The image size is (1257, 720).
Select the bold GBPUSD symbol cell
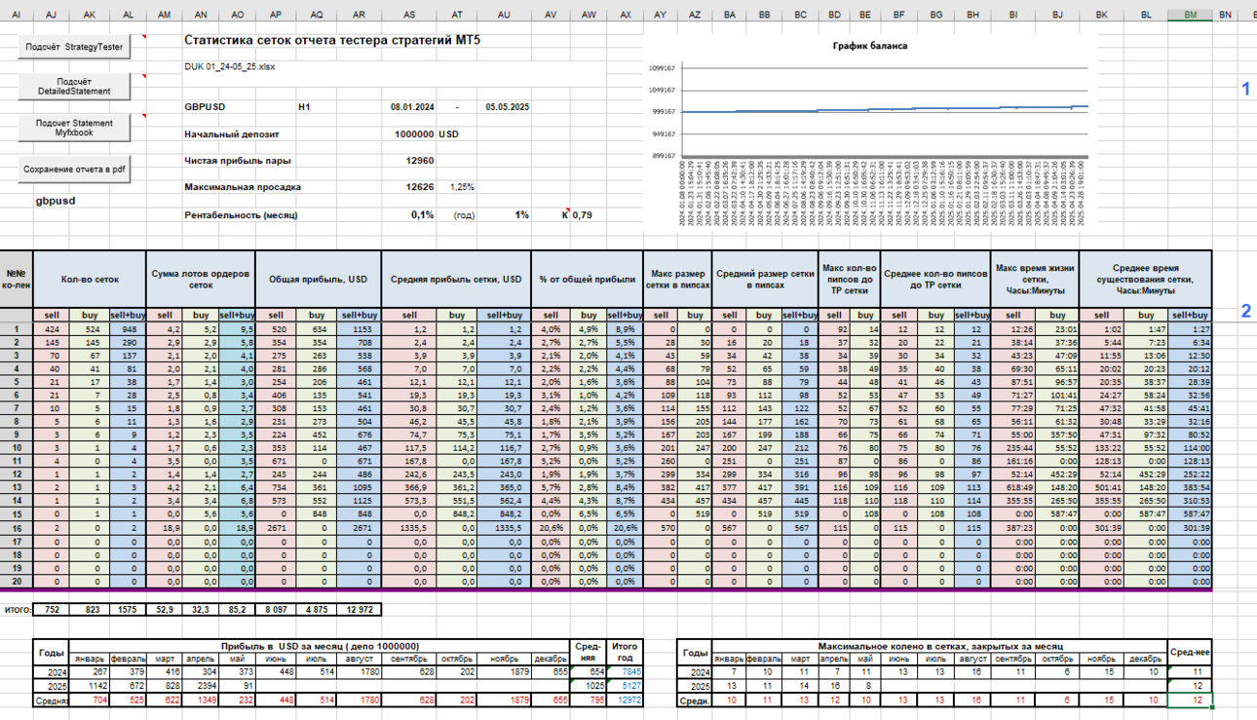pos(205,106)
